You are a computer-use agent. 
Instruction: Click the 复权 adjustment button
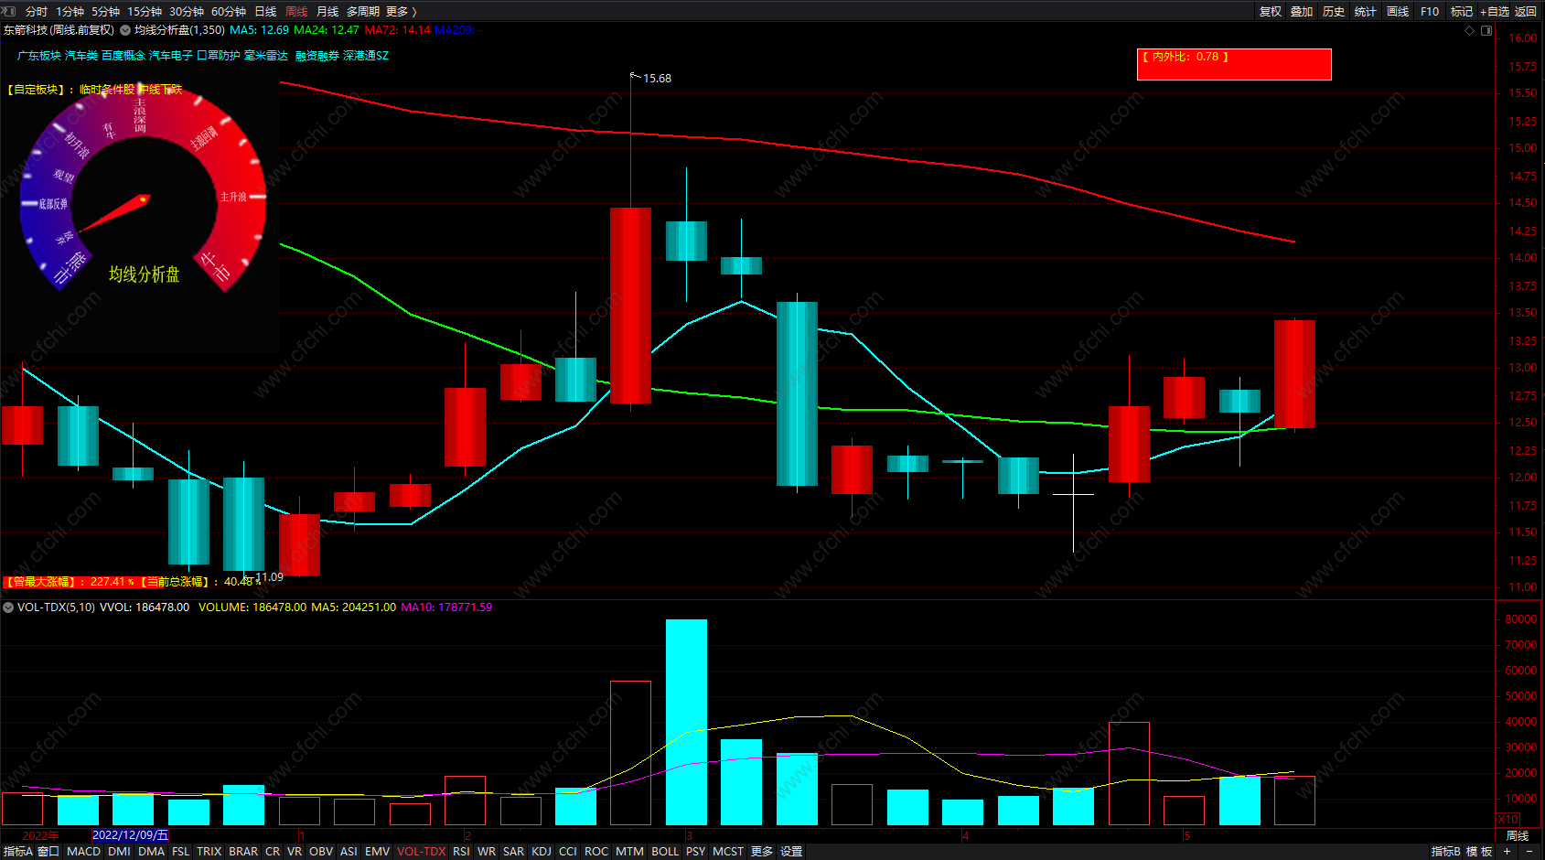(1271, 11)
